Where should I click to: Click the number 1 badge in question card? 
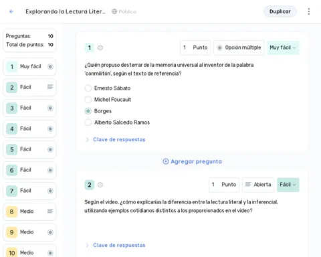click(x=90, y=48)
